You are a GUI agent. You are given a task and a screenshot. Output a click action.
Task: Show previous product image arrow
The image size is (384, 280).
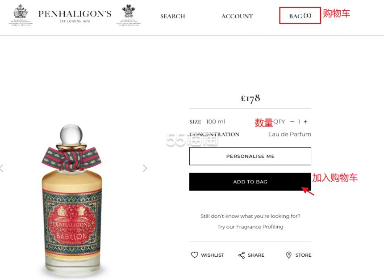point(2,168)
